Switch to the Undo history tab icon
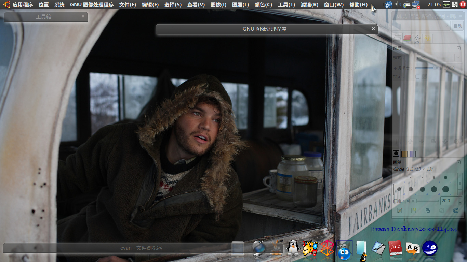467x262 pixels. [x=427, y=39]
